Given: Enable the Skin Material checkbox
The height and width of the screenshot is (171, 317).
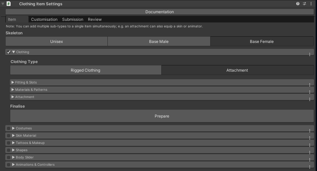Looking at the screenshot, I should [x=9, y=136].
